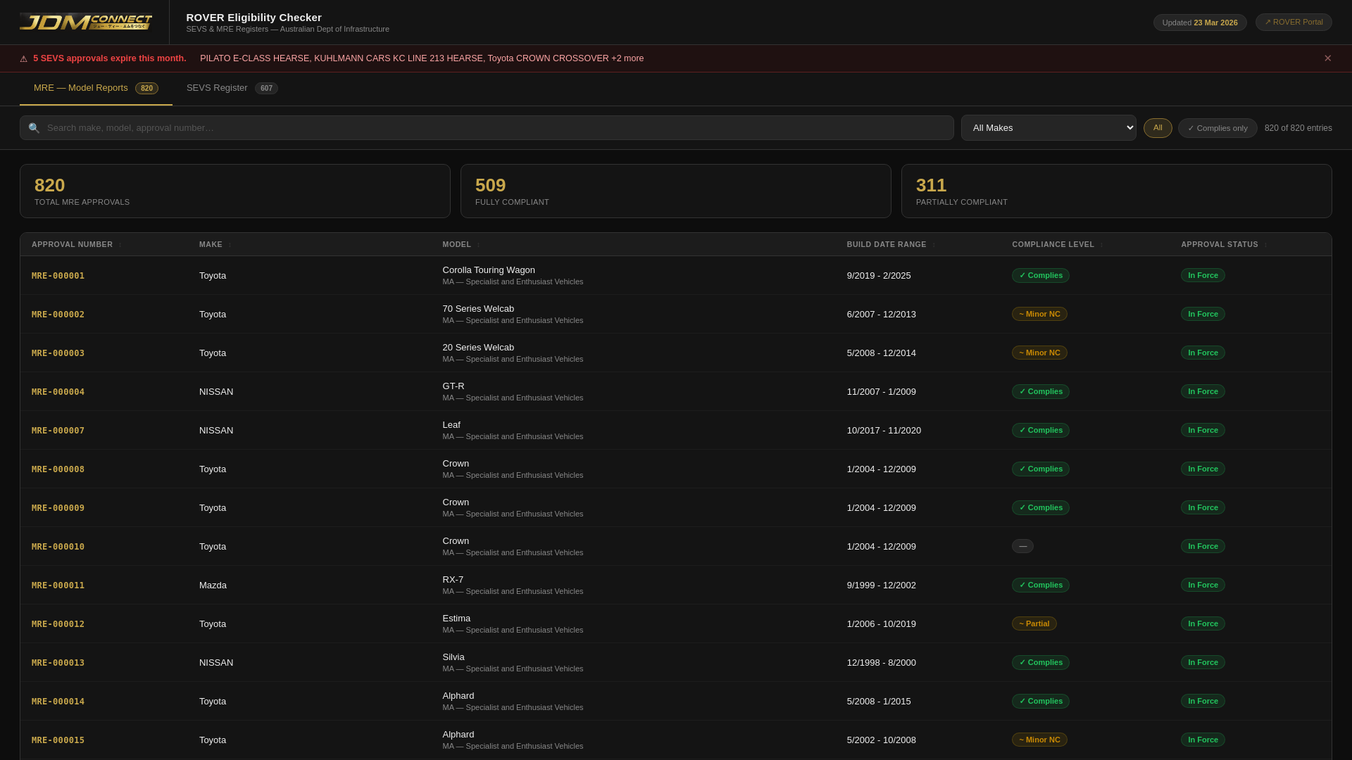Screen dimensions: 1352x760
Task: Click In Force badge for MRE-000015
Action: [x=1203, y=740]
